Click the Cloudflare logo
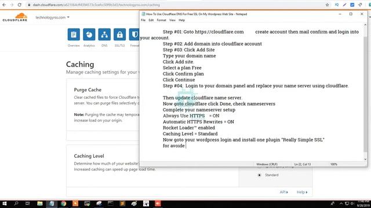This screenshot has width=371, height=208. point(15,17)
